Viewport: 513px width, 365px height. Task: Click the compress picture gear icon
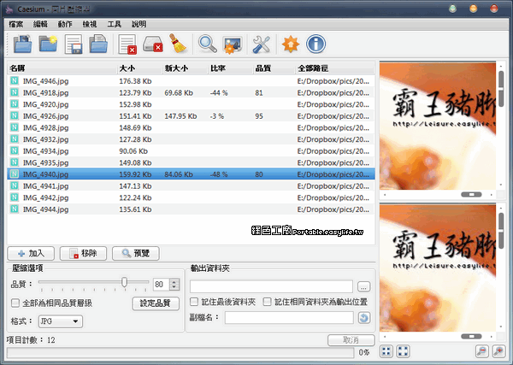[233, 44]
